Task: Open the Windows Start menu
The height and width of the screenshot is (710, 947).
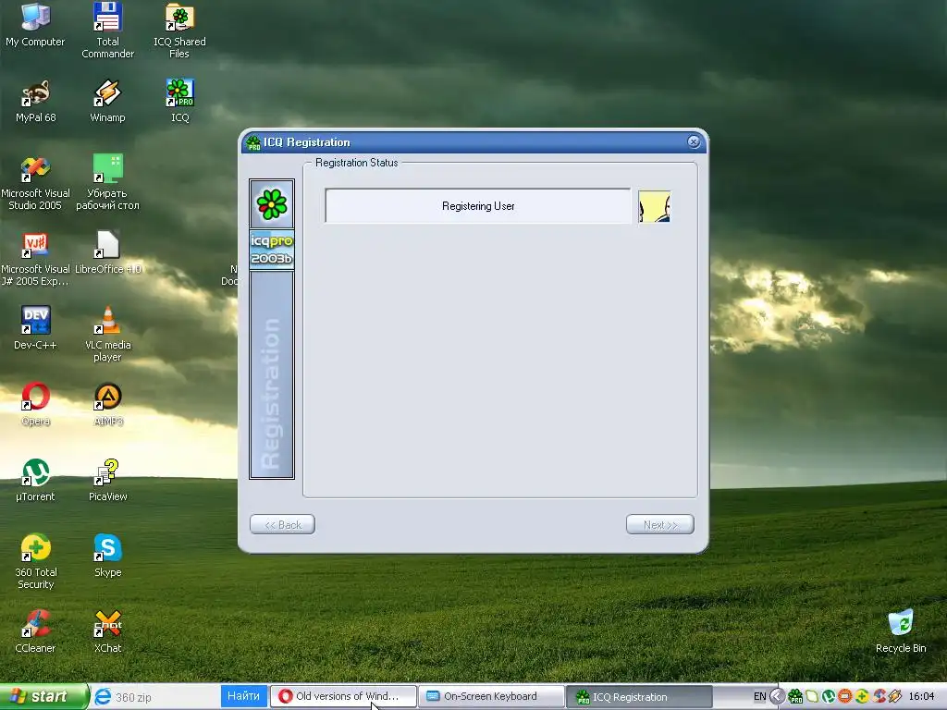Action: 43,696
